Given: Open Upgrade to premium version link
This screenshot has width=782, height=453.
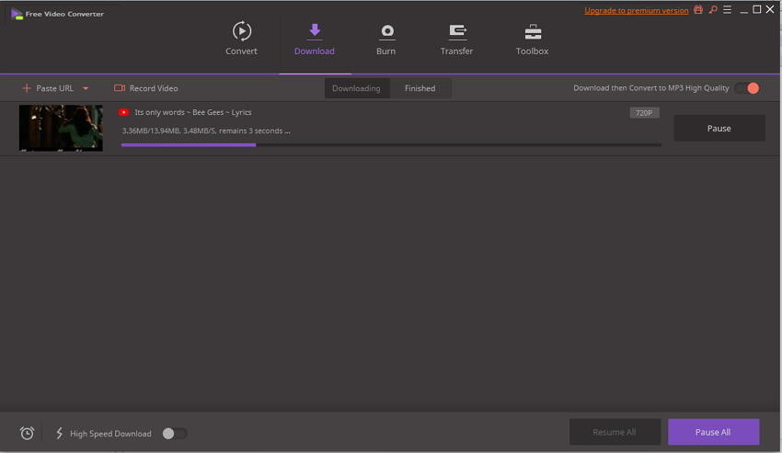Looking at the screenshot, I should coord(636,10).
